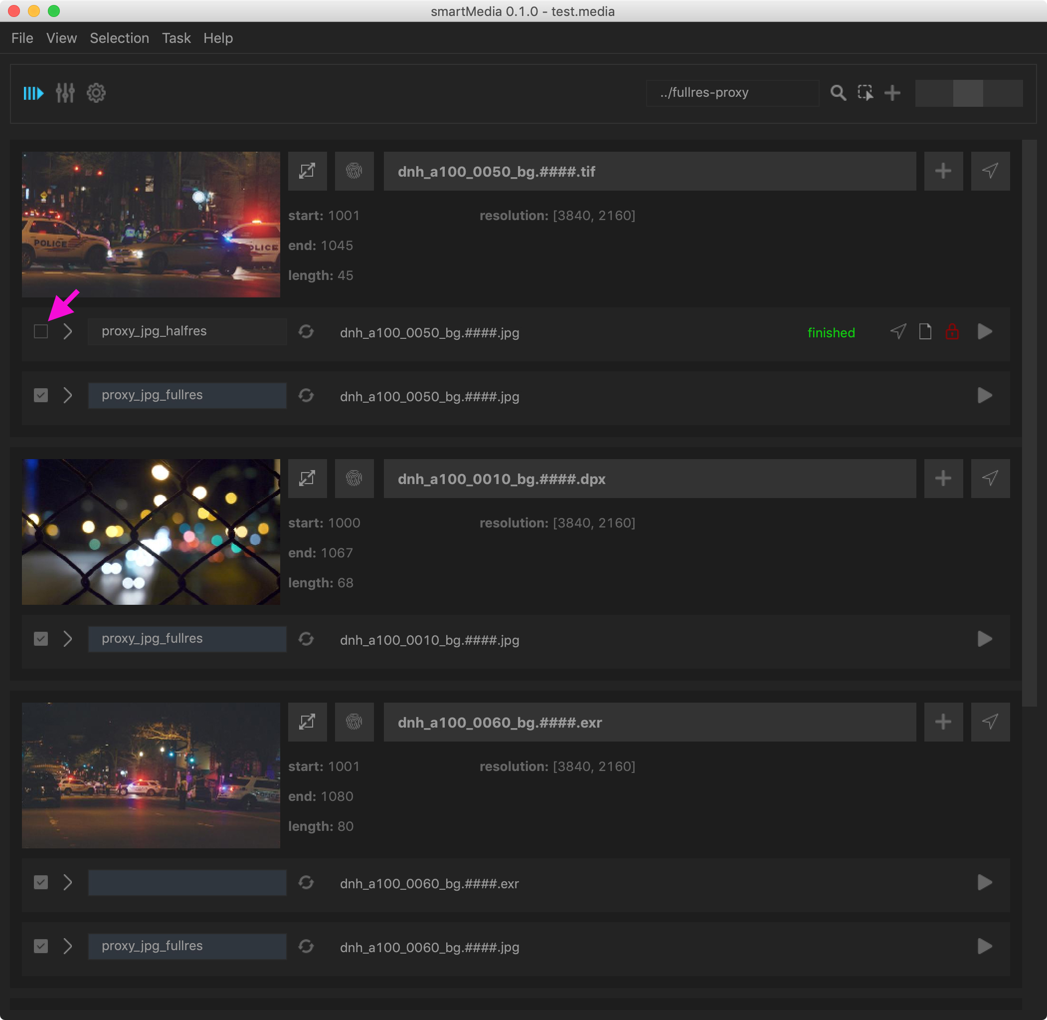Click the magnifier search icon
Viewport: 1047px width, 1020px height.
[x=838, y=93]
